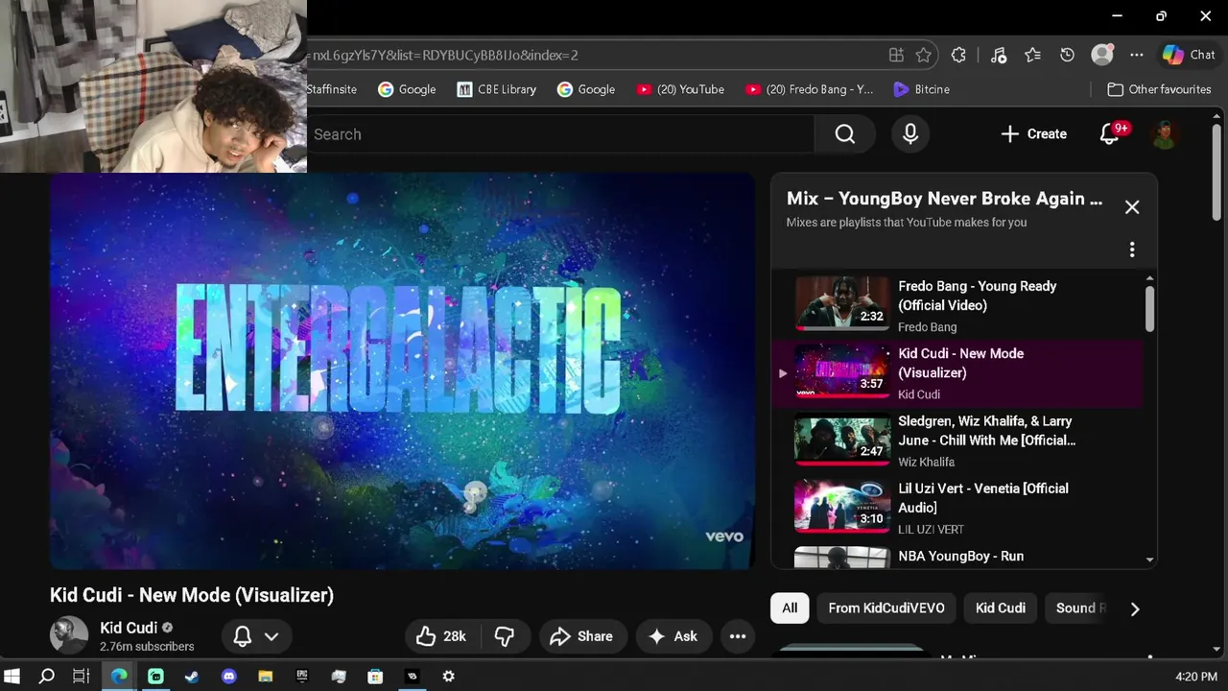Like the Kid Cudi video
1228x691 pixels.
[441, 636]
